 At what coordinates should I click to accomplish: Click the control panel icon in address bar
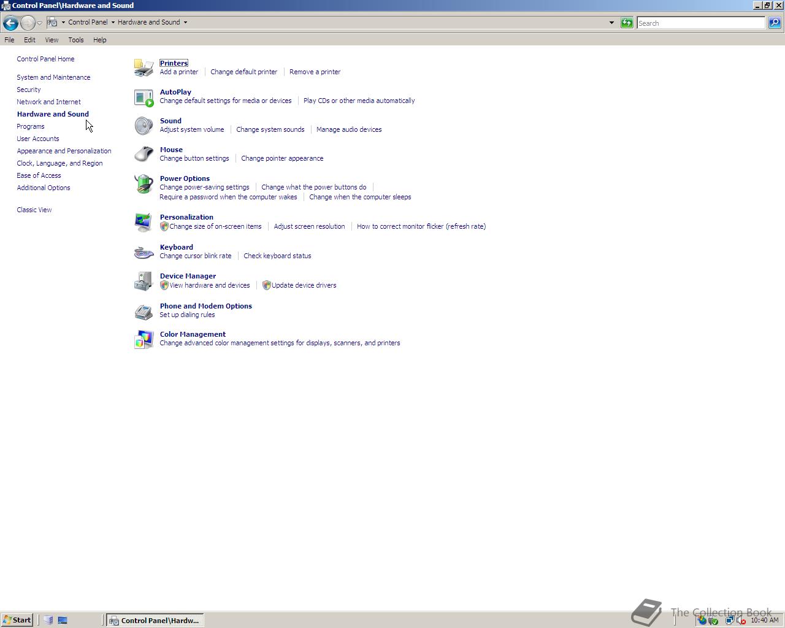point(53,22)
